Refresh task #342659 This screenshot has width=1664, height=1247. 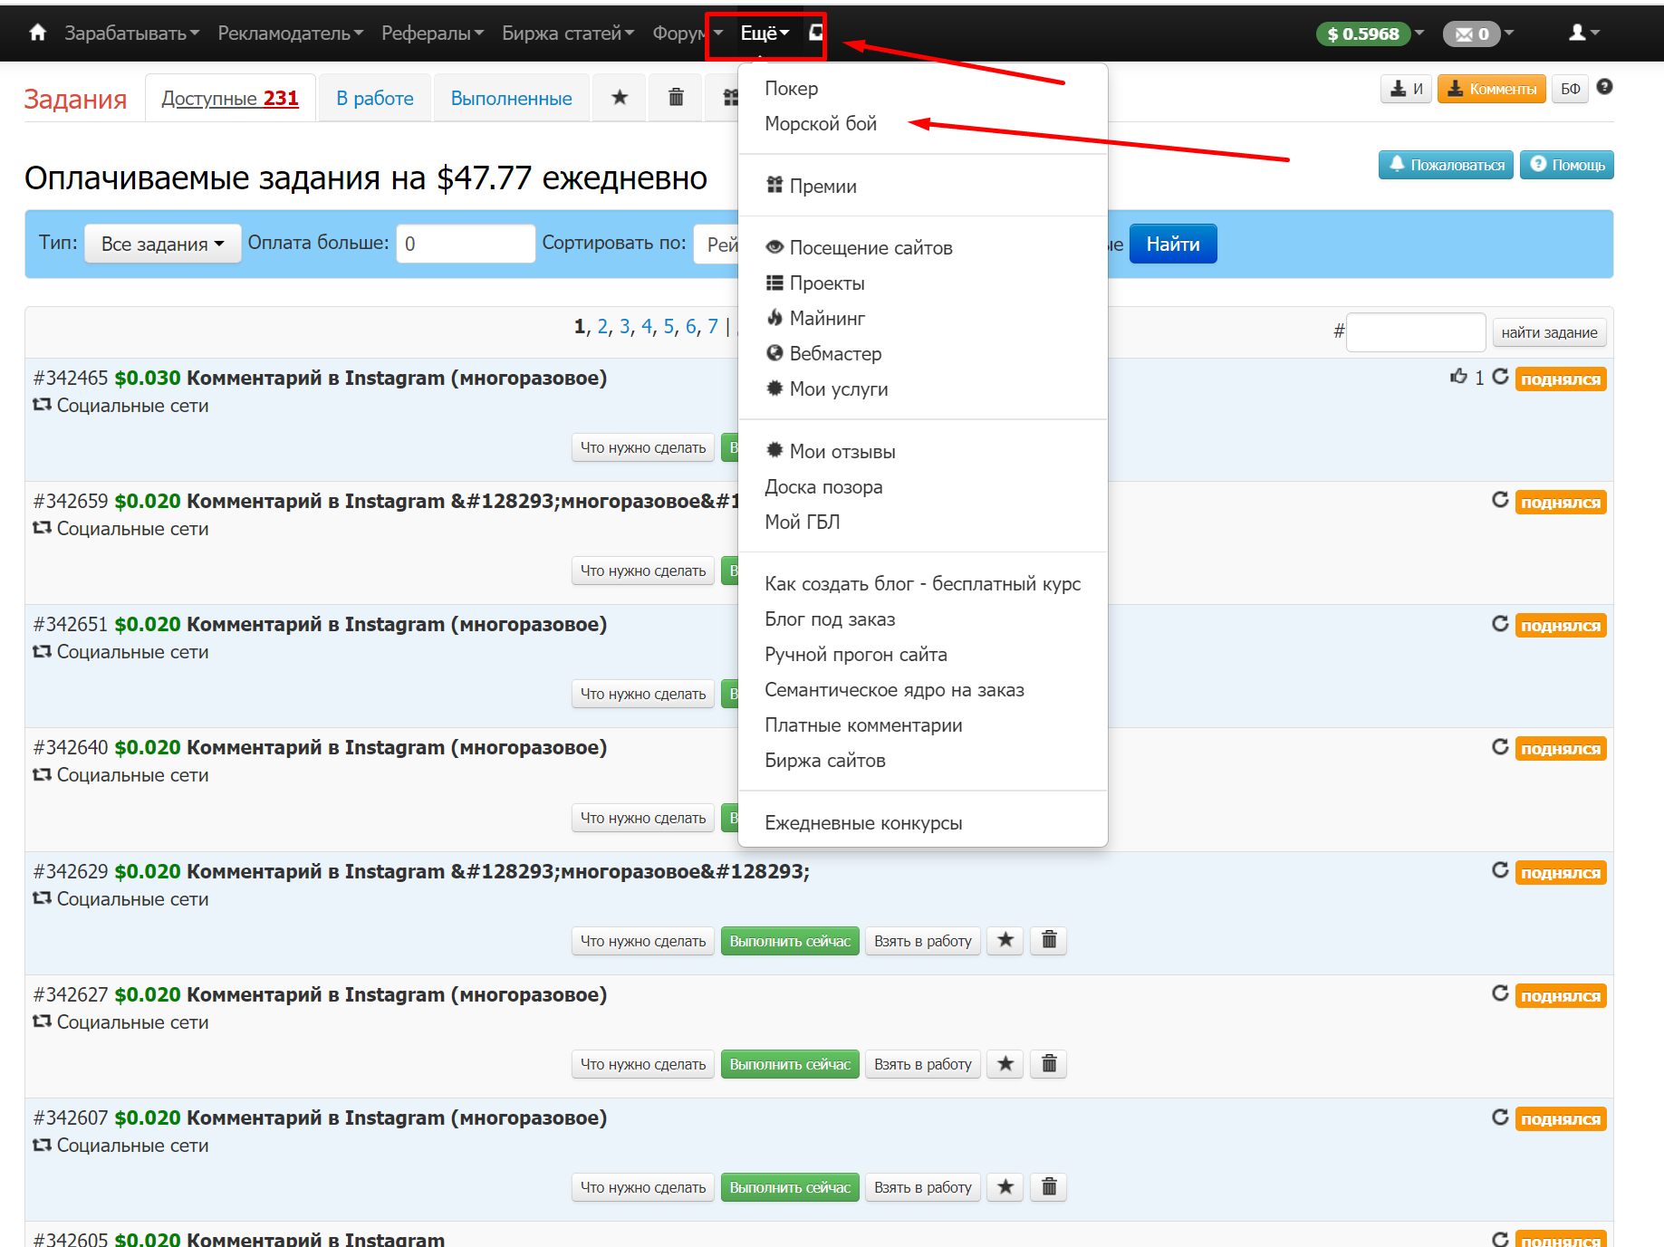pyautogui.click(x=1500, y=500)
